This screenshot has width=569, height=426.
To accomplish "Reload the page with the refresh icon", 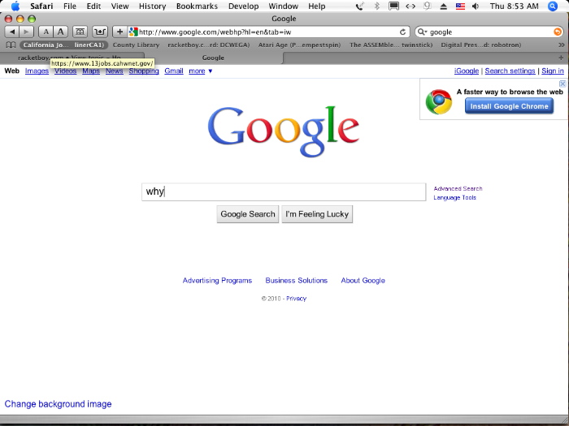I will point(402,32).
